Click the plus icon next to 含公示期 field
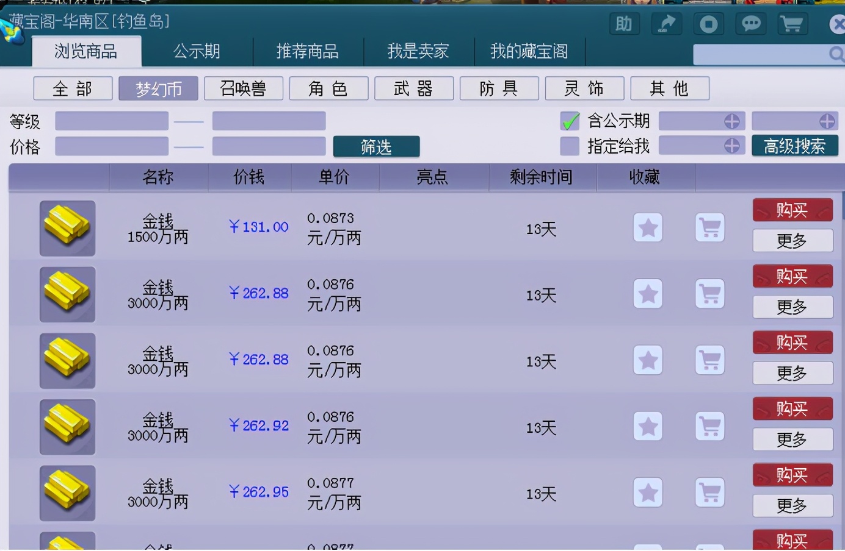Screen dimensions: 845x551 coord(732,121)
